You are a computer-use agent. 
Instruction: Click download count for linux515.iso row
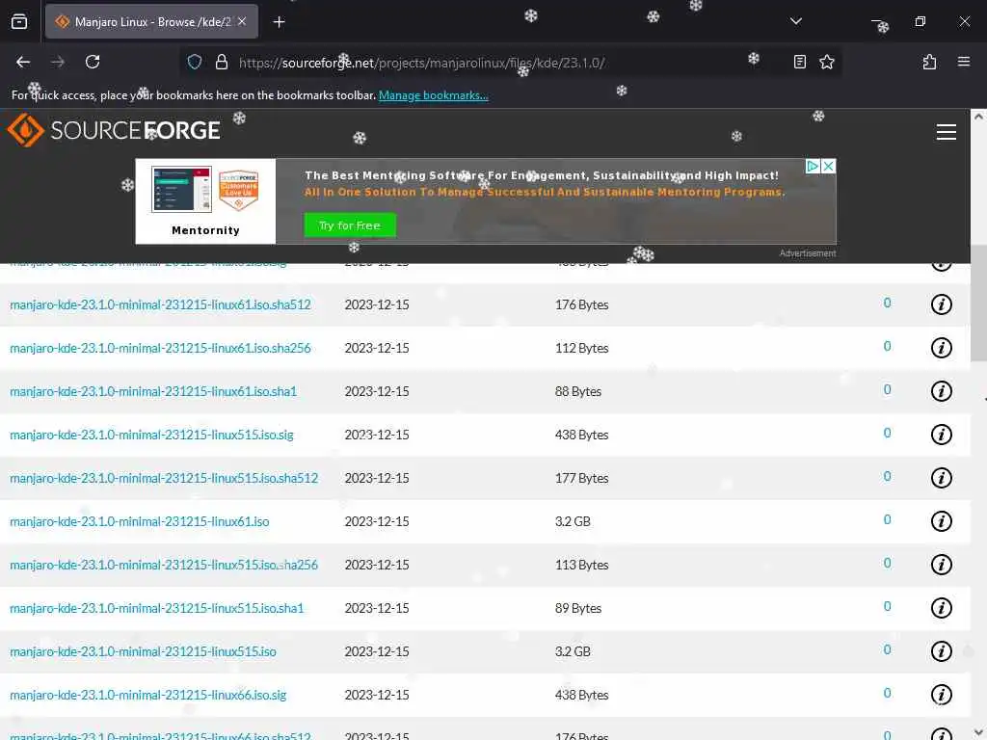pyautogui.click(x=887, y=650)
